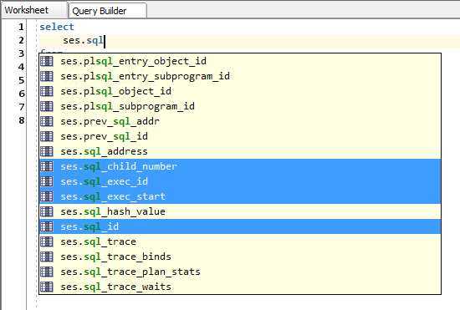Select ses.sql_address suggestion
The width and height of the screenshot is (460, 310).
pos(240,151)
